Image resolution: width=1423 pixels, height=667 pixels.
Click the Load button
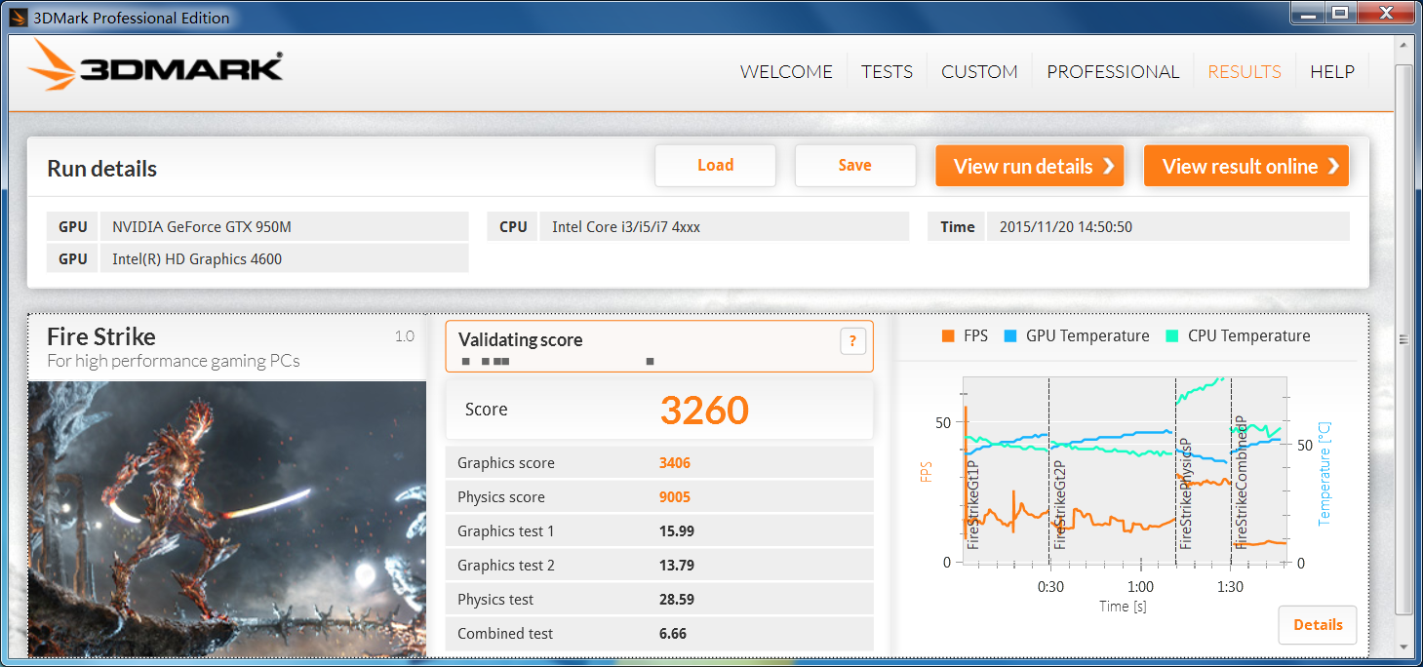pos(715,166)
